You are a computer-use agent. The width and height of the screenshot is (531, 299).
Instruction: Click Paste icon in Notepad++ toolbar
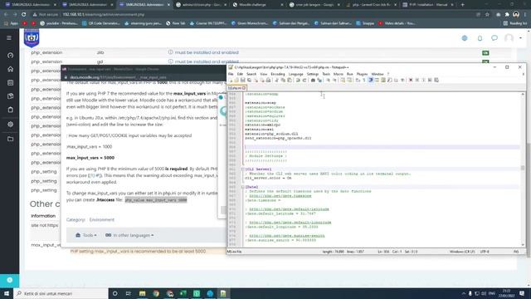click(290, 80)
